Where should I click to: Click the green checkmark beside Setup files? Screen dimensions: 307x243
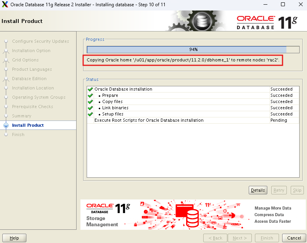(90, 114)
